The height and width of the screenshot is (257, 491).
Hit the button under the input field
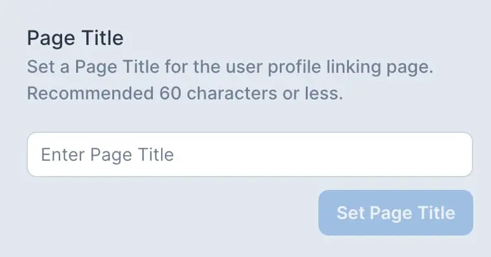395,213
